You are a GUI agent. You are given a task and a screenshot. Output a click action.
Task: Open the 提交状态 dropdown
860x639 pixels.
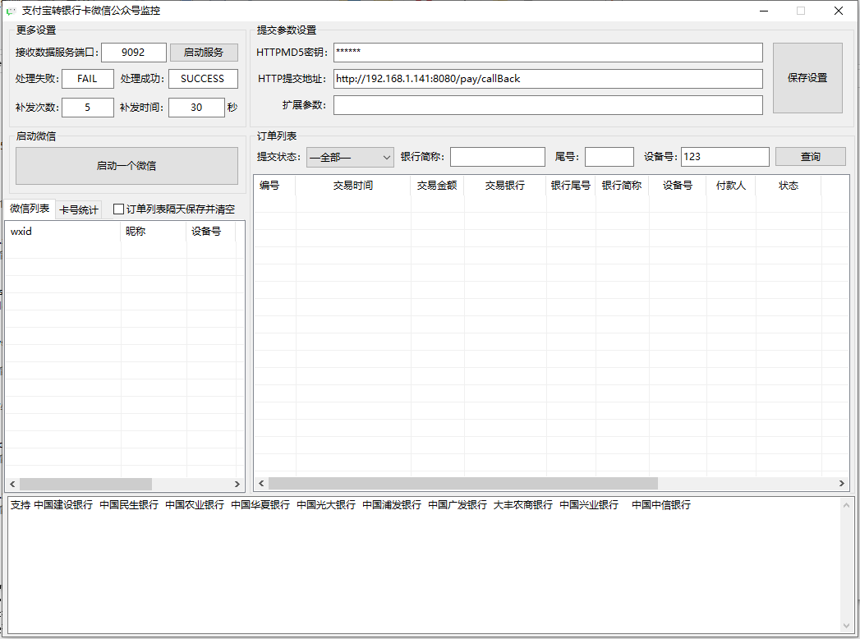point(350,157)
